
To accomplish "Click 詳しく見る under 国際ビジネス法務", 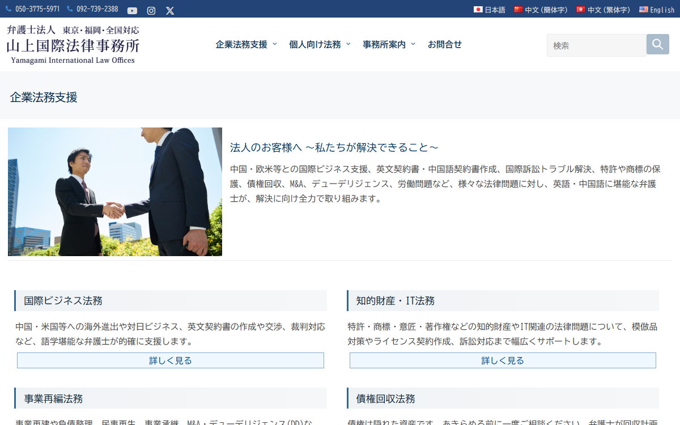I will point(171,360).
